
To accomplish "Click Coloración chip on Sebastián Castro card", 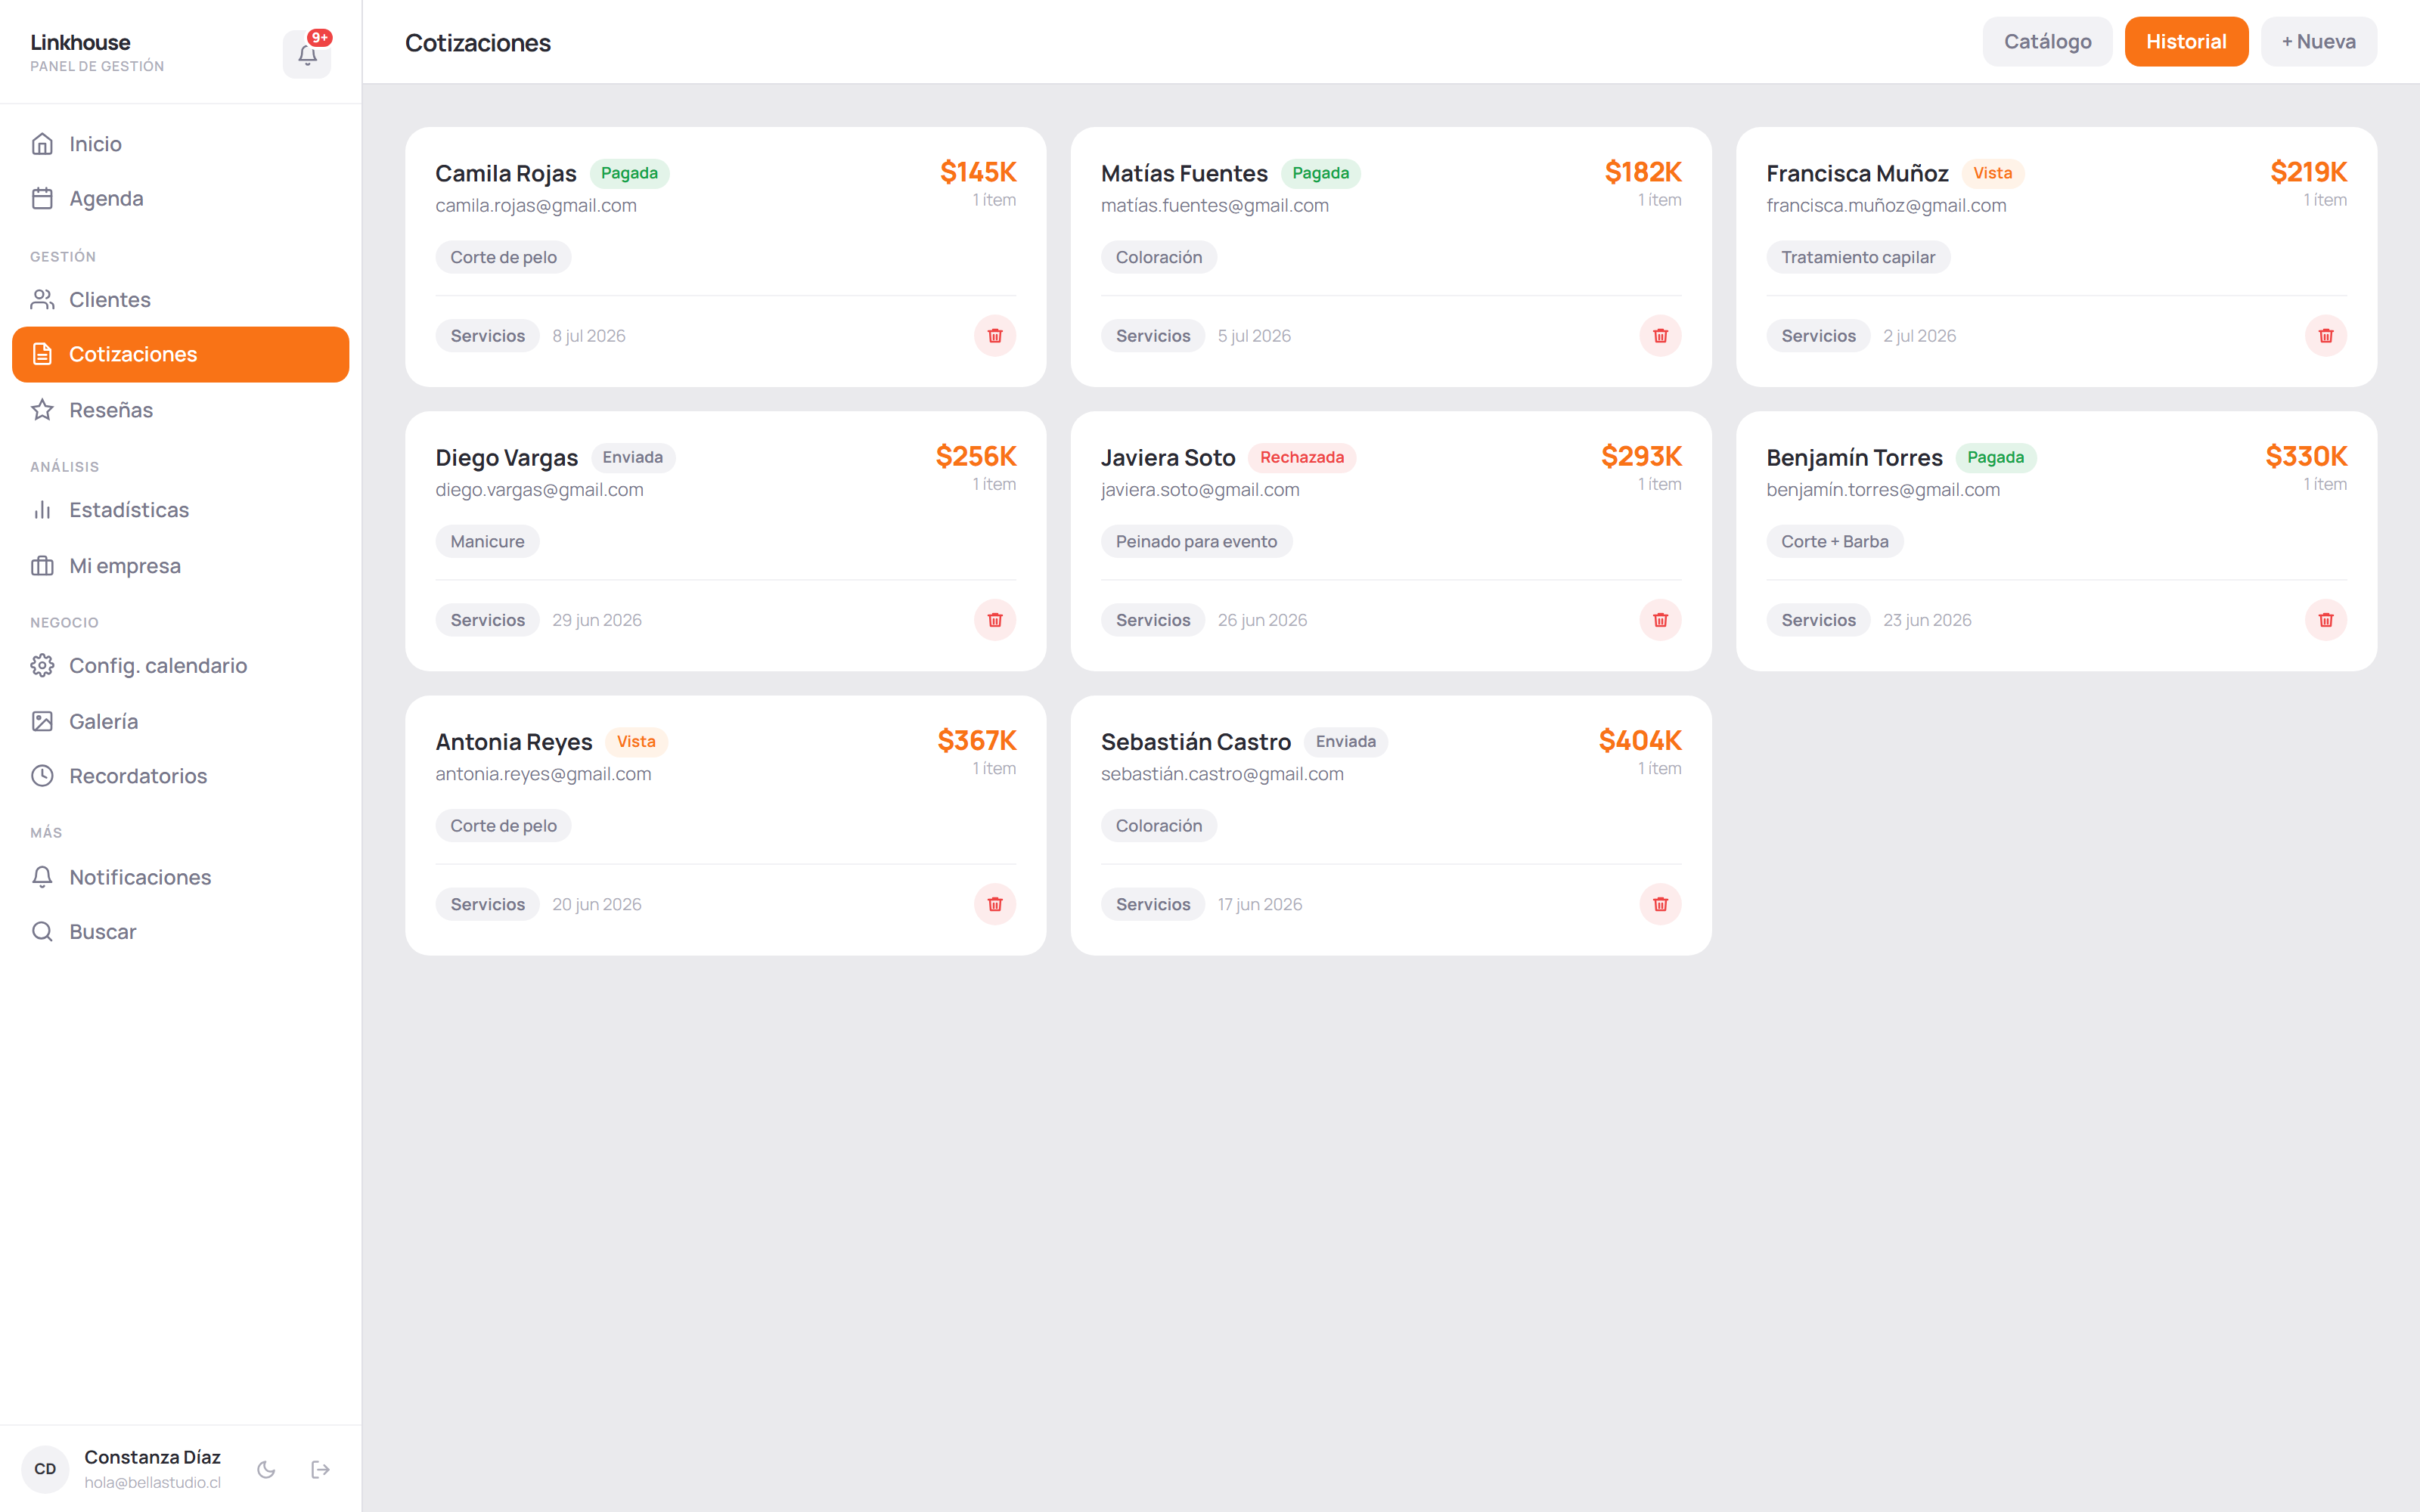I will [x=1158, y=825].
